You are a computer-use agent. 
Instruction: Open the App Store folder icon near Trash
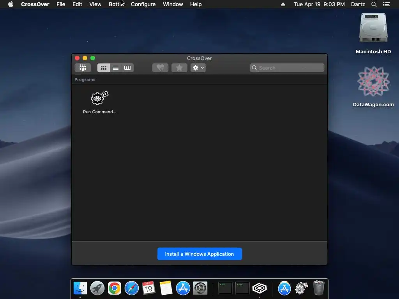click(x=284, y=288)
